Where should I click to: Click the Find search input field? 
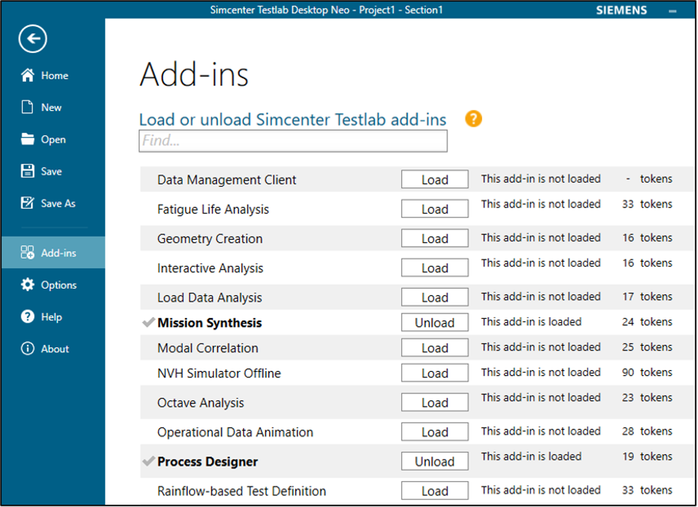pos(293,141)
